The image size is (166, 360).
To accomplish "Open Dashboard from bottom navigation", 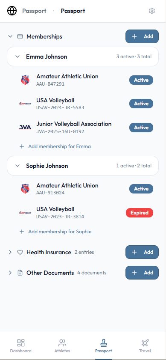I will (21, 346).
